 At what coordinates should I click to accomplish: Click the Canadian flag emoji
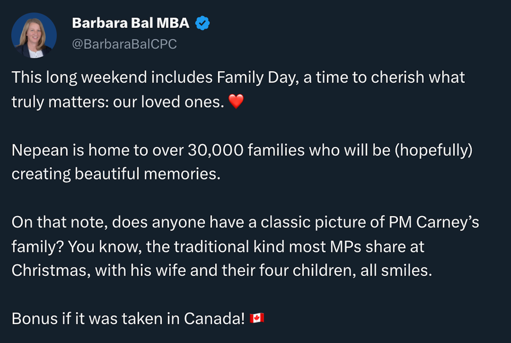(257, 318)
